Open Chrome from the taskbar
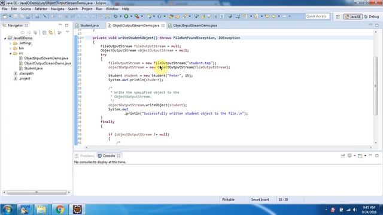Screen dimensions: 383x215 click(59, 210)
